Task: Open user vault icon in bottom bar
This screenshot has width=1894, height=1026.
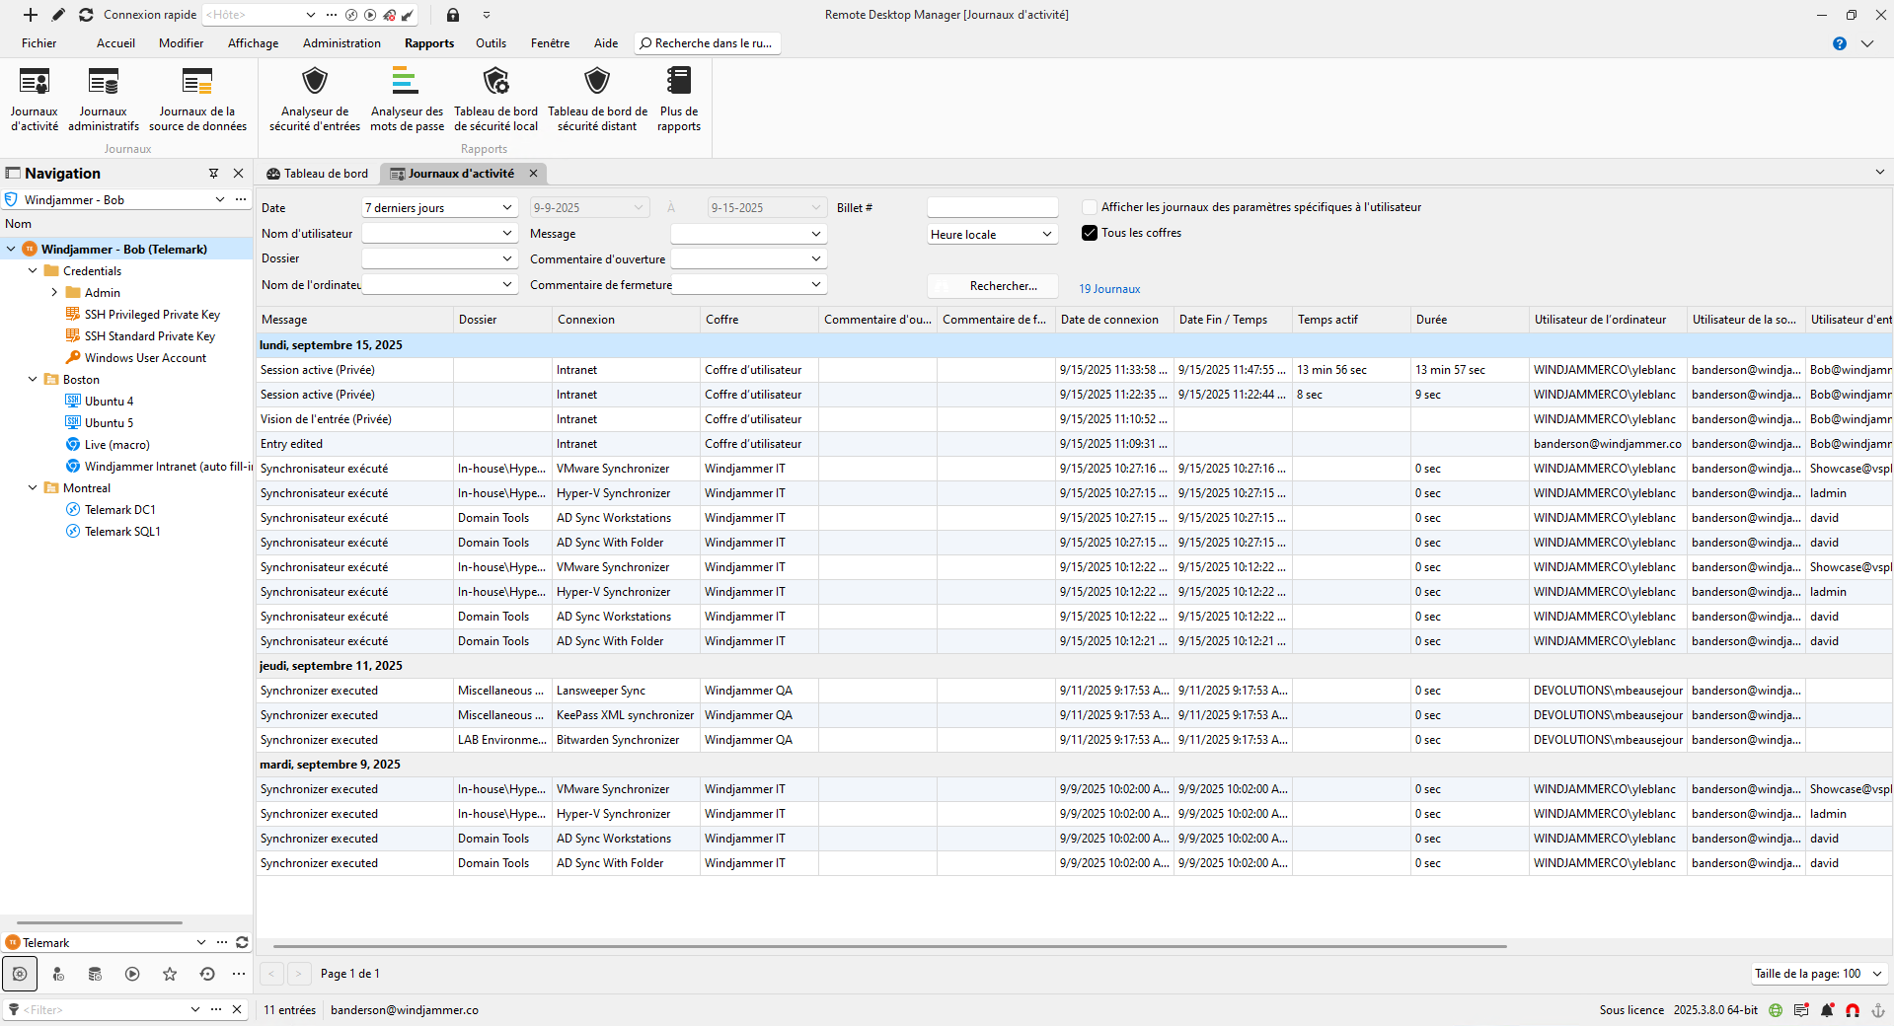Action: pyautogui.click(x=58, y=974)
